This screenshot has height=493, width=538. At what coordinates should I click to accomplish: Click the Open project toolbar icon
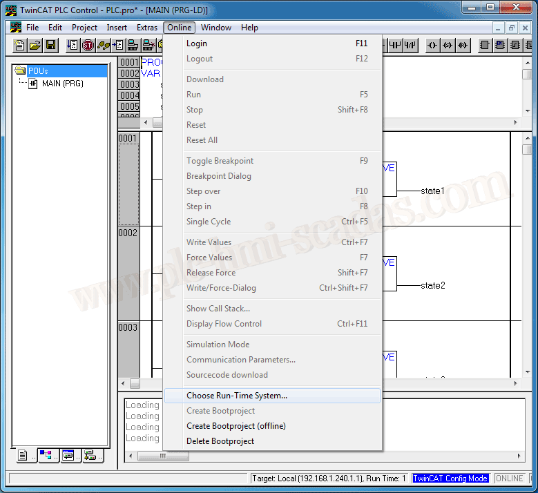[35, 46]
